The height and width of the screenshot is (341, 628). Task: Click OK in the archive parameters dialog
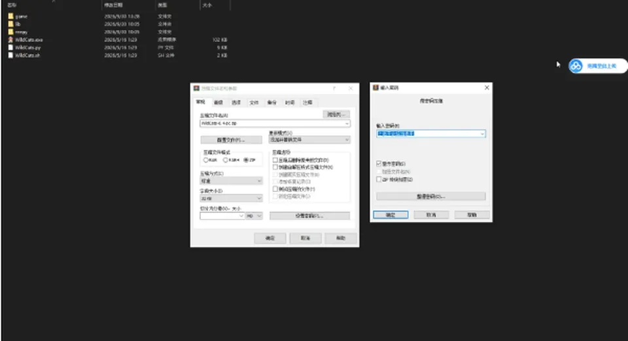[x=270, y=238]
